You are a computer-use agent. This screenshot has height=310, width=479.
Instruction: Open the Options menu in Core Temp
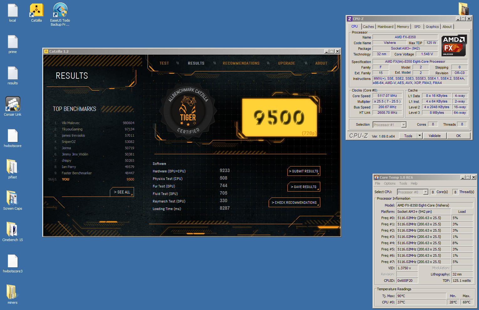[390, 183]
